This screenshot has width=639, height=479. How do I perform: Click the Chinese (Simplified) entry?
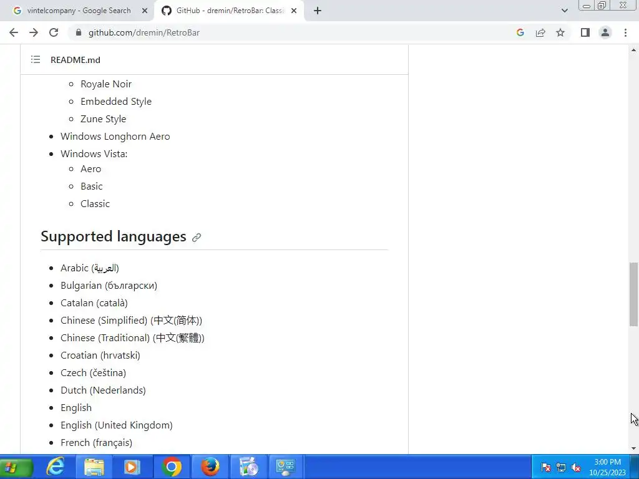(x=131, y=321)
